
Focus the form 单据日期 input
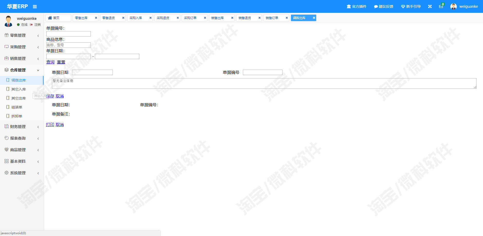coord(92,72)
